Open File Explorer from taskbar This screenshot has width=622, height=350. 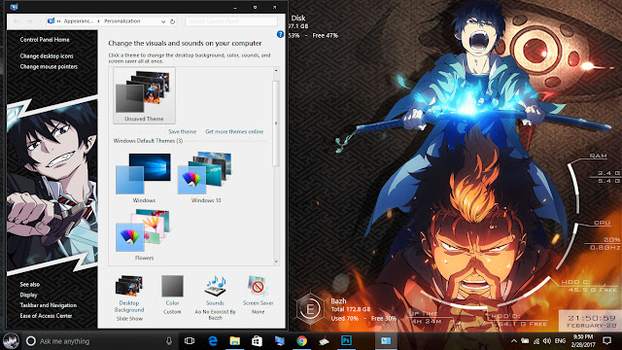click(235, 341)
